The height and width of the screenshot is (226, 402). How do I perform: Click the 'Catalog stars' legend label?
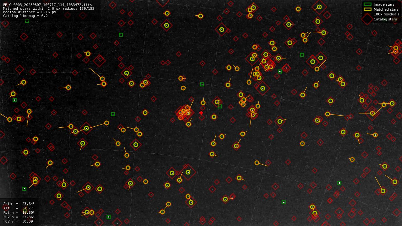tap(385, 19)
